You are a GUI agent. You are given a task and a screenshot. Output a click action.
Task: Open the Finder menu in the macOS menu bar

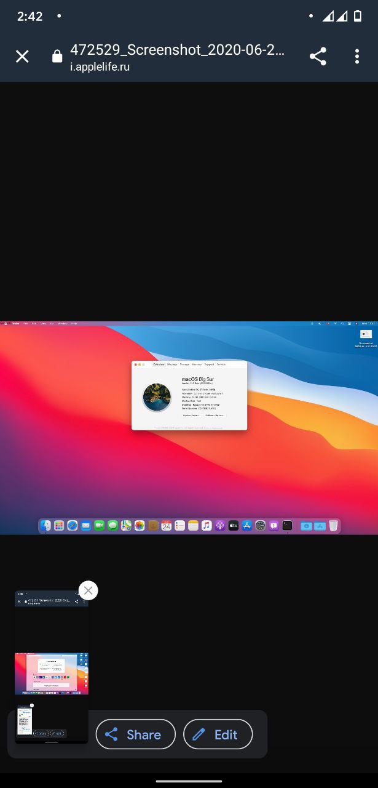16,323
